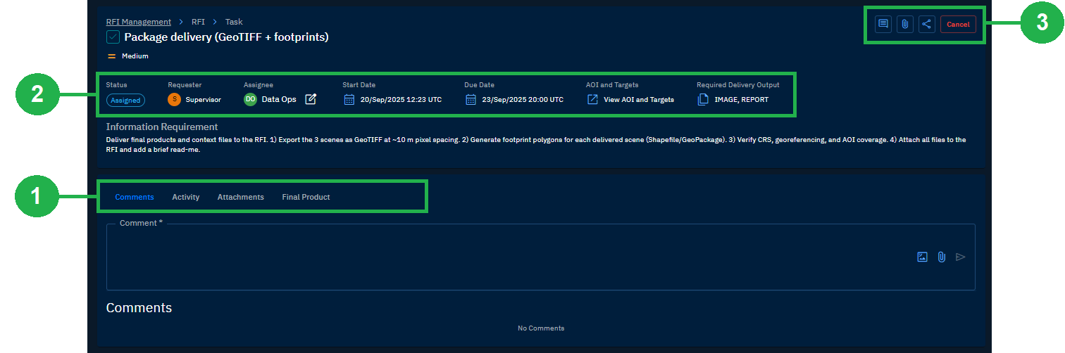Send the comment with arrow icon
The height and width of the screenshot is (353, 1065).
pos(960,257)
